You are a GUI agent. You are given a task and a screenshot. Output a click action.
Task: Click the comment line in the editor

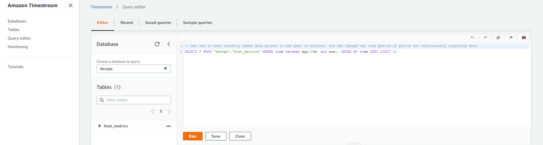(331, 46)
